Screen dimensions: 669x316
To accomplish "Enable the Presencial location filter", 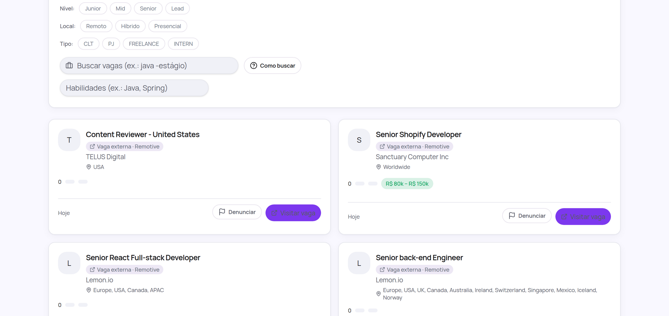I will click(x=168, y=26).
